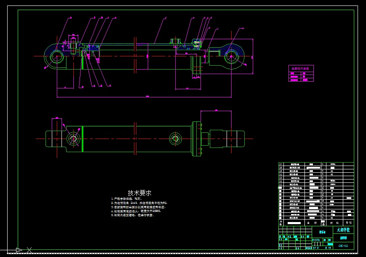Click the magenta 主要技术参数 table header
Image resolution: width=366 pixels, height=257 pixels.
coord(301,69)
